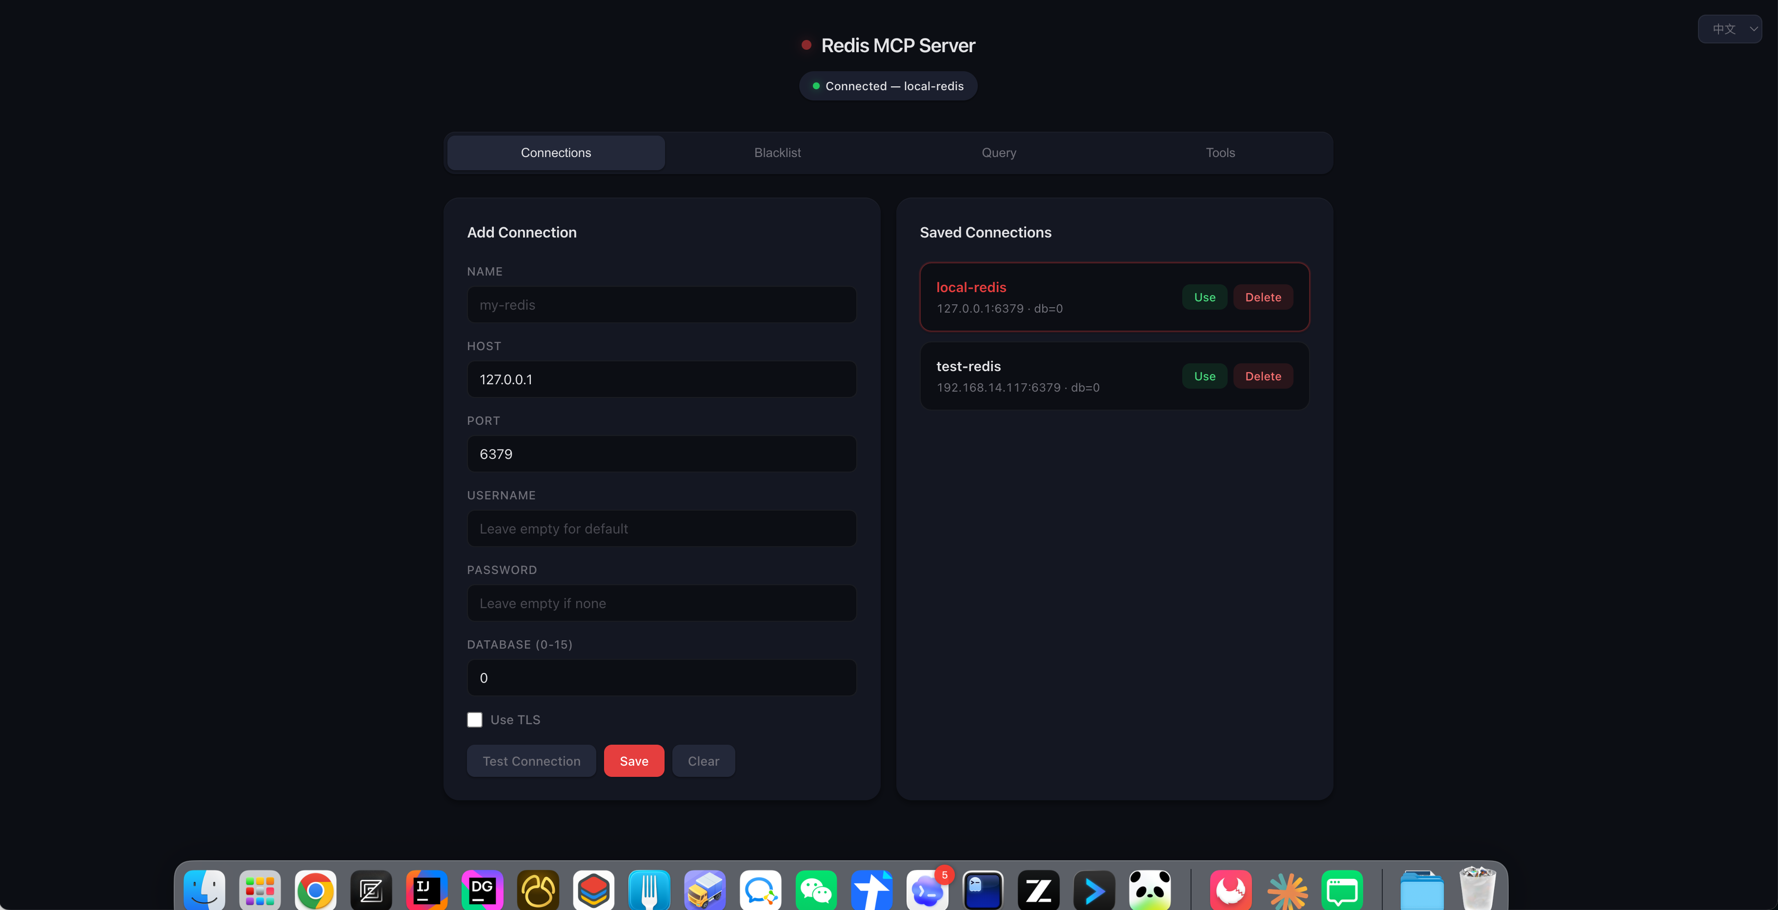Click the Saved Connections heading

[986, 233]
